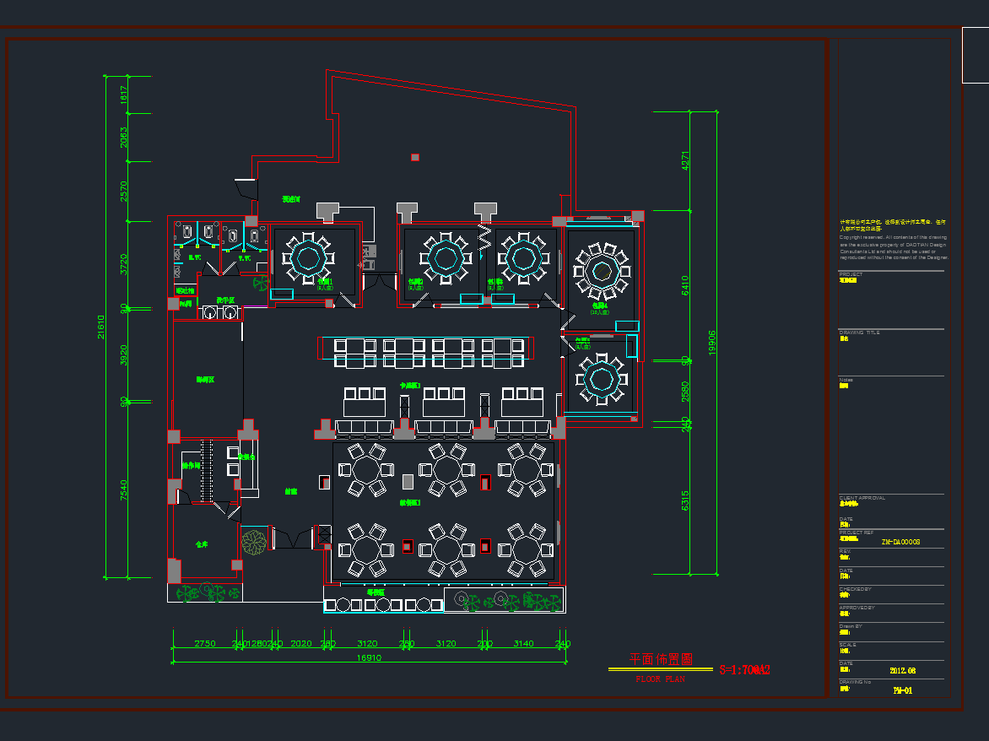Click the green plant symbol beside the restroom
The width and height of the screenshot is (989, 741).
pyautogui.click(x=261, y=283)
